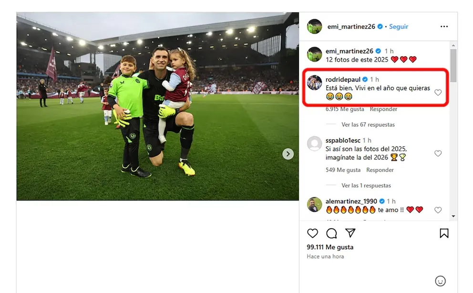Screen dimensions: 473x293
Task: Like alemartinez_1990's comment
Action: [x=438, y=210]
